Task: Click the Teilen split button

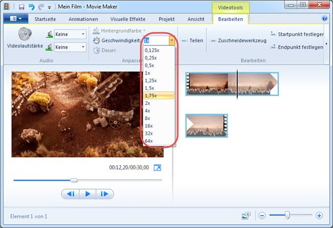Action: [x=193, y=41]
